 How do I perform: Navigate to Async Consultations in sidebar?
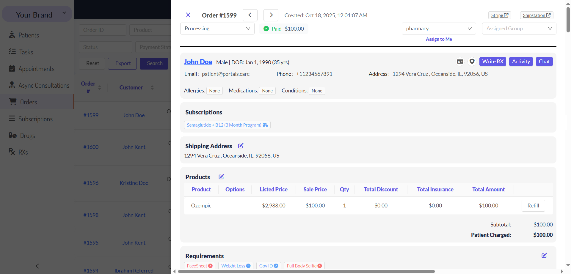tap(44, 86)
